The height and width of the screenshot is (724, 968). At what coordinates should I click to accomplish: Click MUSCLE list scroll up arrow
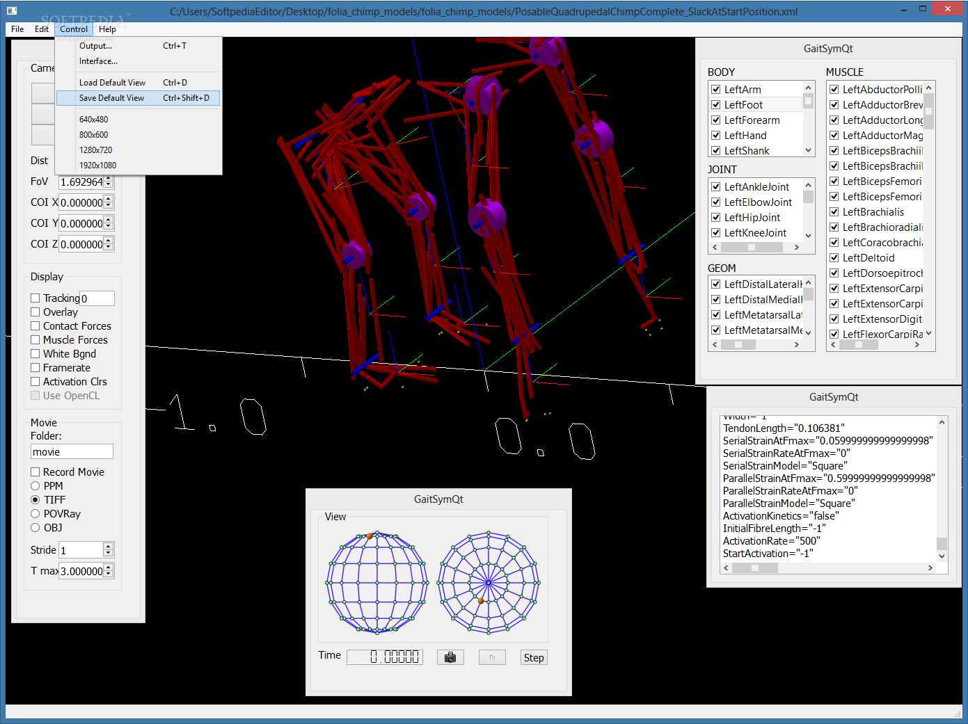coord(928,88)
